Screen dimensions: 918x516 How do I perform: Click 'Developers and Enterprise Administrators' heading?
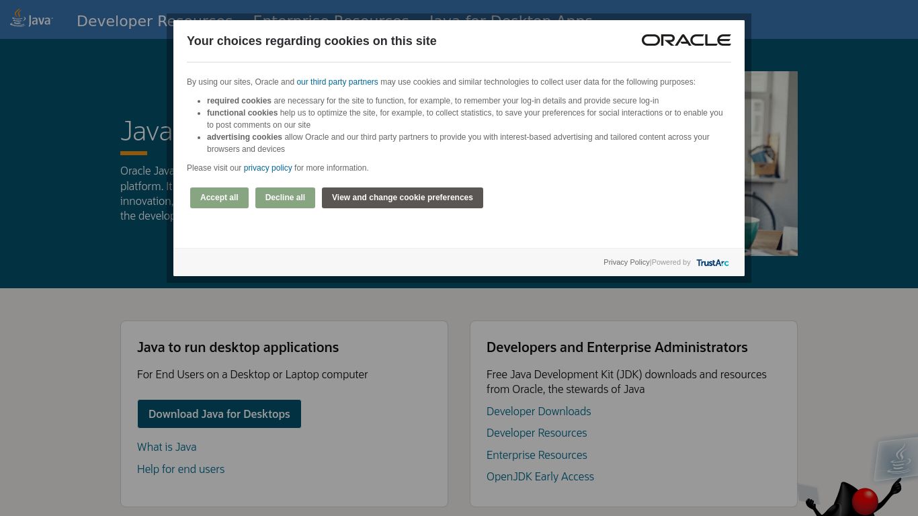pyautogui.click(x=617, y=347)
